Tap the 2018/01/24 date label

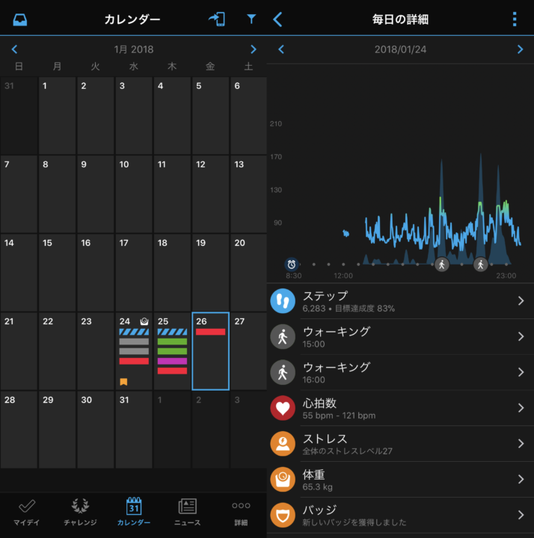400,49
